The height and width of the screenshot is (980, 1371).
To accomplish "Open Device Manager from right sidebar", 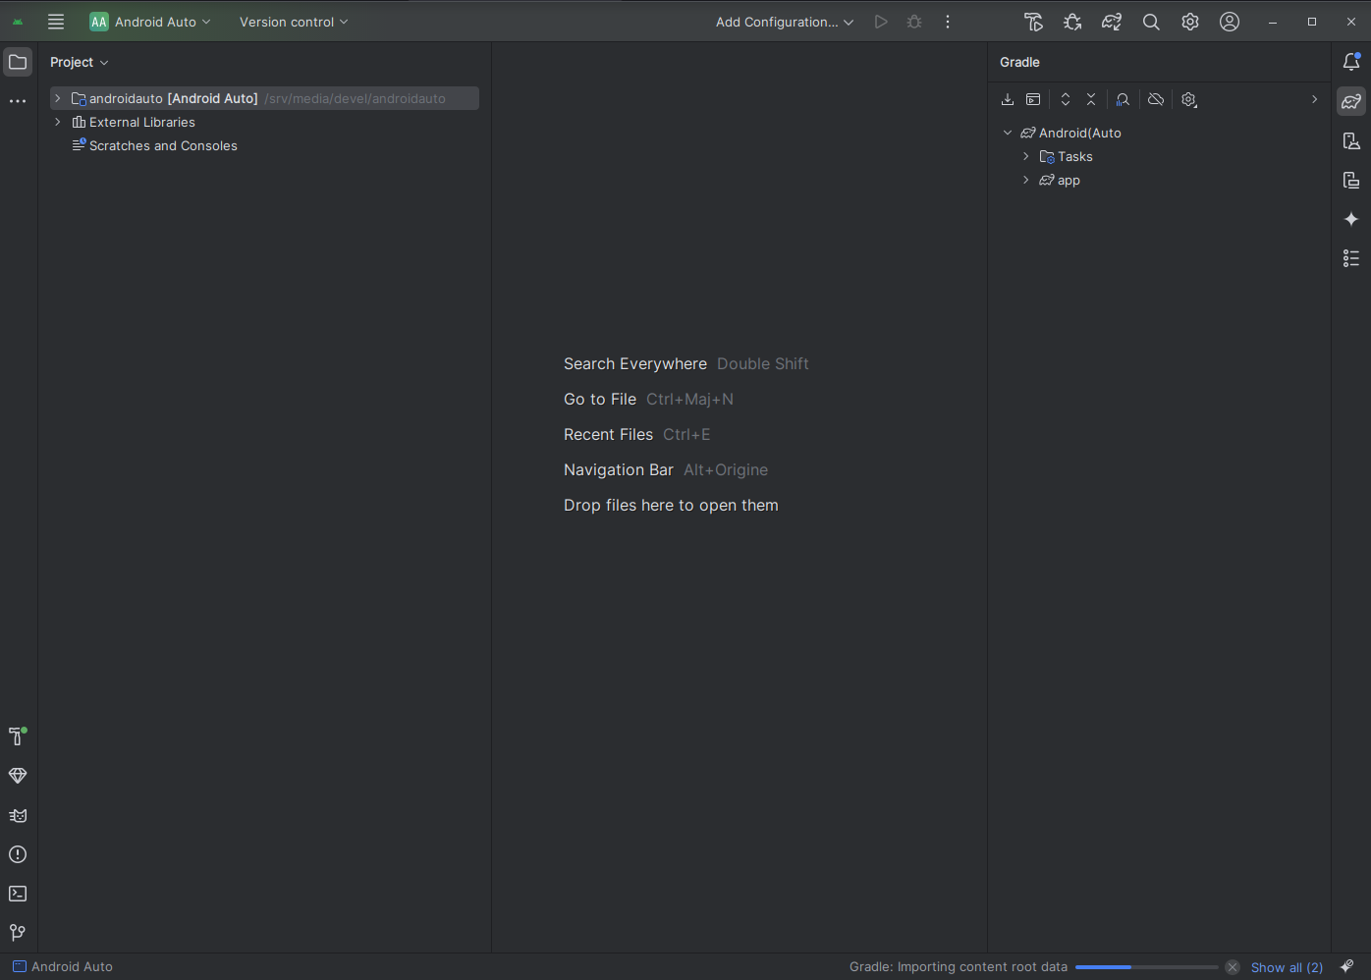I will pos(1351,140).
